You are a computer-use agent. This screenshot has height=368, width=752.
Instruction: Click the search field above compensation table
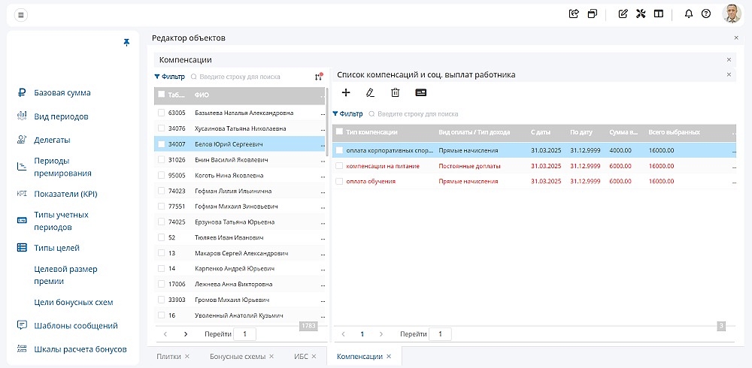point(417,114)
